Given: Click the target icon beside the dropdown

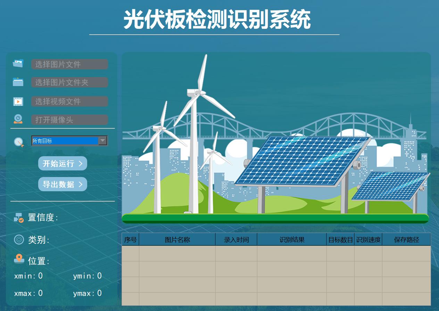Looking at the screenshot, I should point(19,142).
